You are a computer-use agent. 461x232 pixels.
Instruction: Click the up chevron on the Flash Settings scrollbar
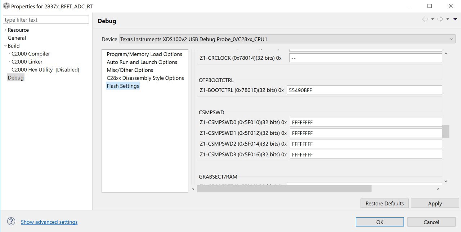[446, 53]
